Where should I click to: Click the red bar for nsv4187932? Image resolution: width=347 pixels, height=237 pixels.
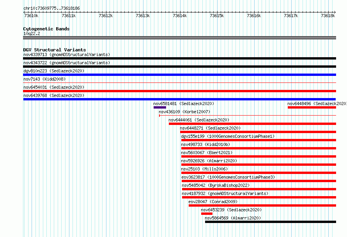point(259,197)
